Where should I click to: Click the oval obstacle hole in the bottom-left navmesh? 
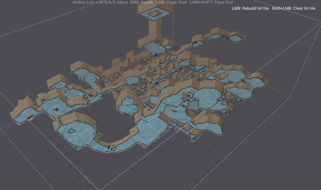point(72,132)
